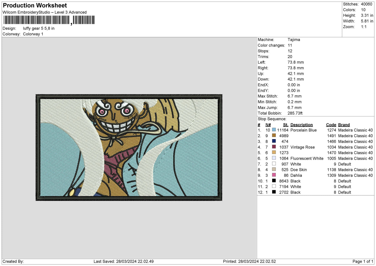
Task: Click the barcode under the worksheet title
Action: [x=49, y=20]
